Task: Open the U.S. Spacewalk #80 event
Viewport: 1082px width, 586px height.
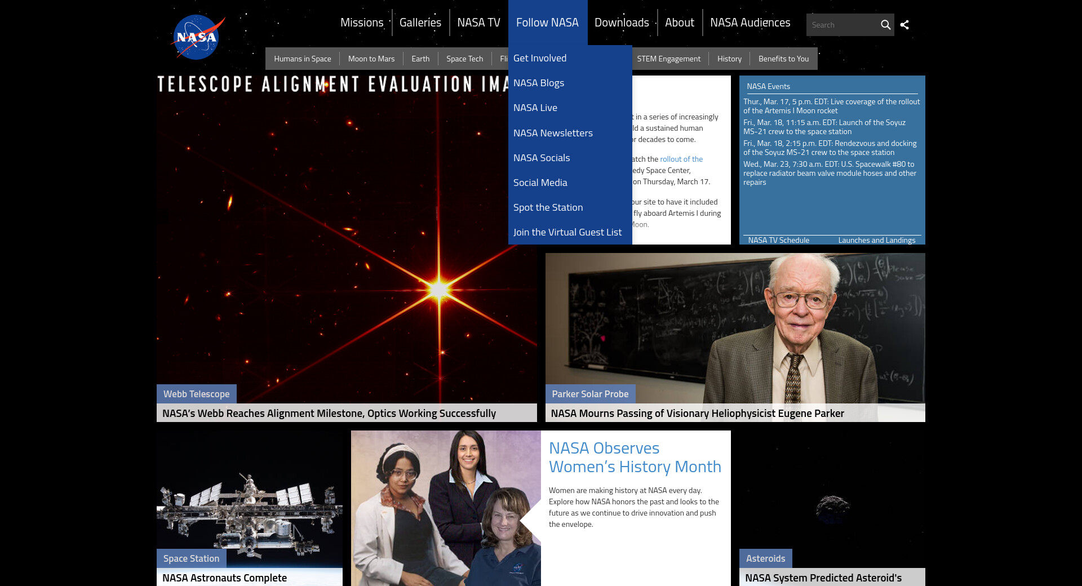Action: (830, 173)
